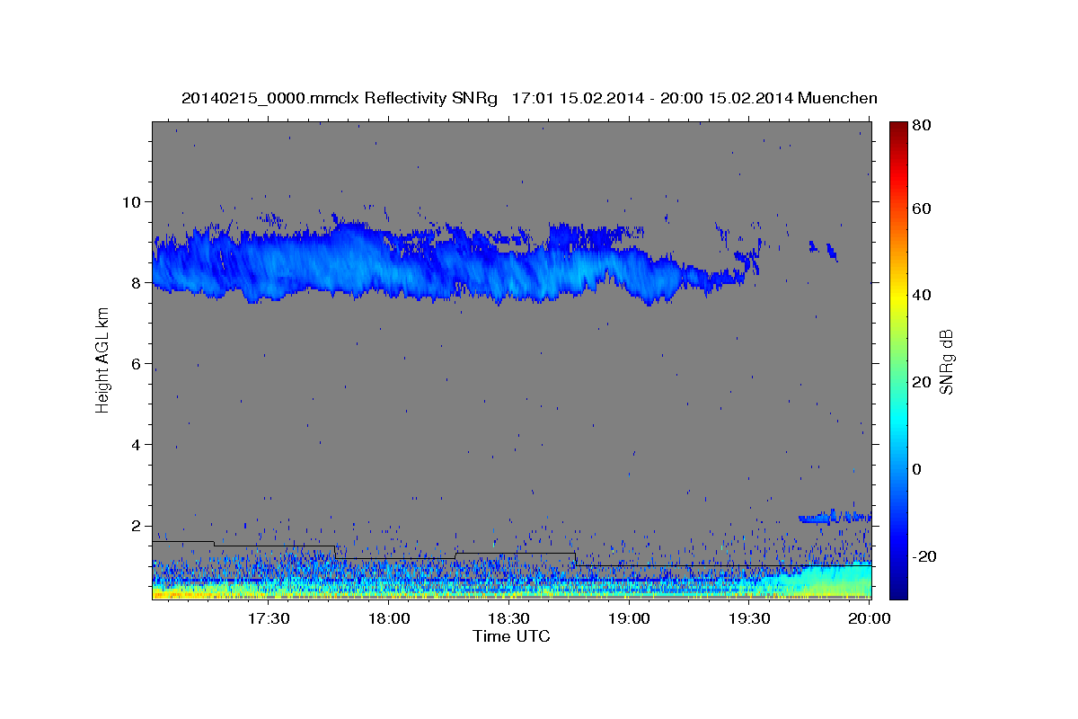The image size is (1078, 719).
Task: Click the height tick label 8
Action: click(x=137, y=282)
